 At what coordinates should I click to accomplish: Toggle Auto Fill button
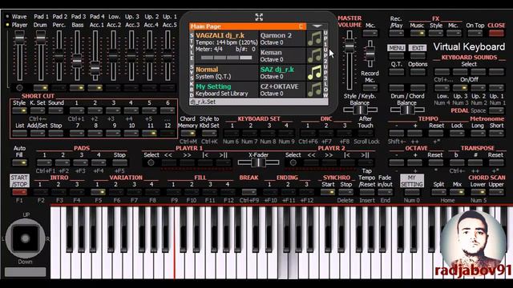tap(19, 162)
